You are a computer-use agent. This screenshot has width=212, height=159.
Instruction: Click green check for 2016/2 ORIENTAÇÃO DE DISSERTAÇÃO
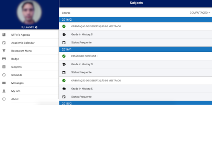[x=64, y=26]
